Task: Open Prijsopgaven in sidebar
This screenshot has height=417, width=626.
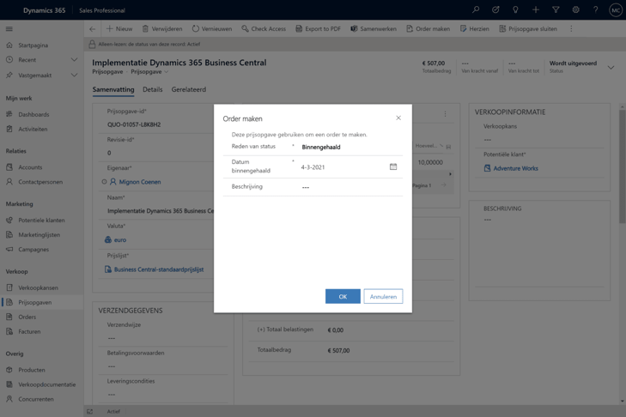Action: coord(41,303)
